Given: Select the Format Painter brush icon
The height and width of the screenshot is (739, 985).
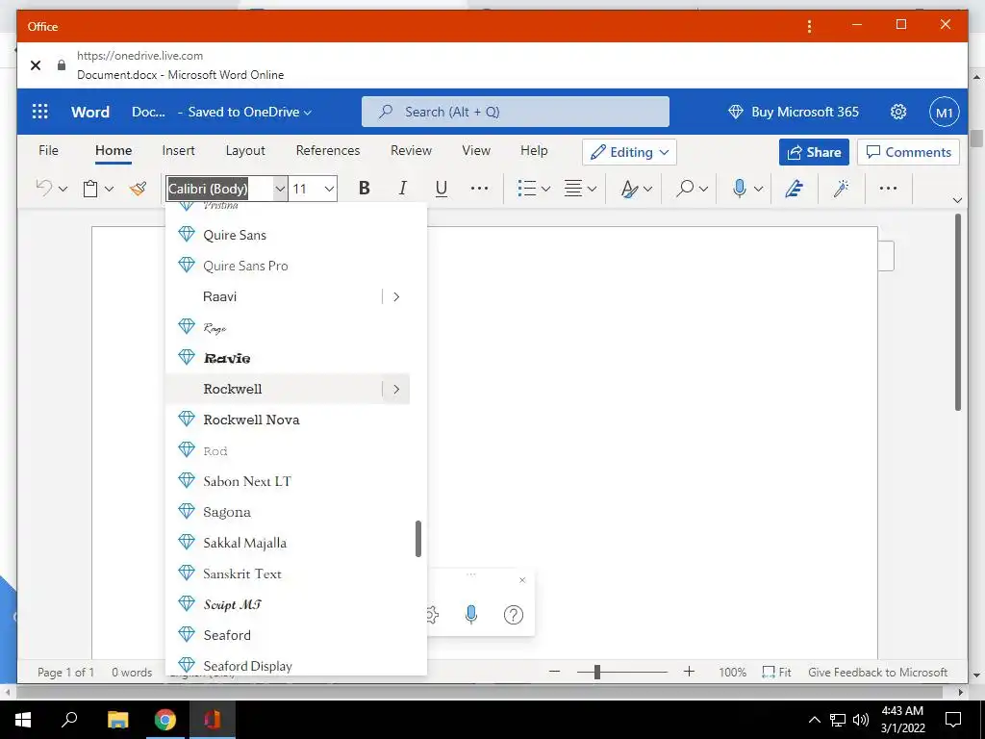Looking at the screenshot, I should pyautogui.click(x=139, y=188).
